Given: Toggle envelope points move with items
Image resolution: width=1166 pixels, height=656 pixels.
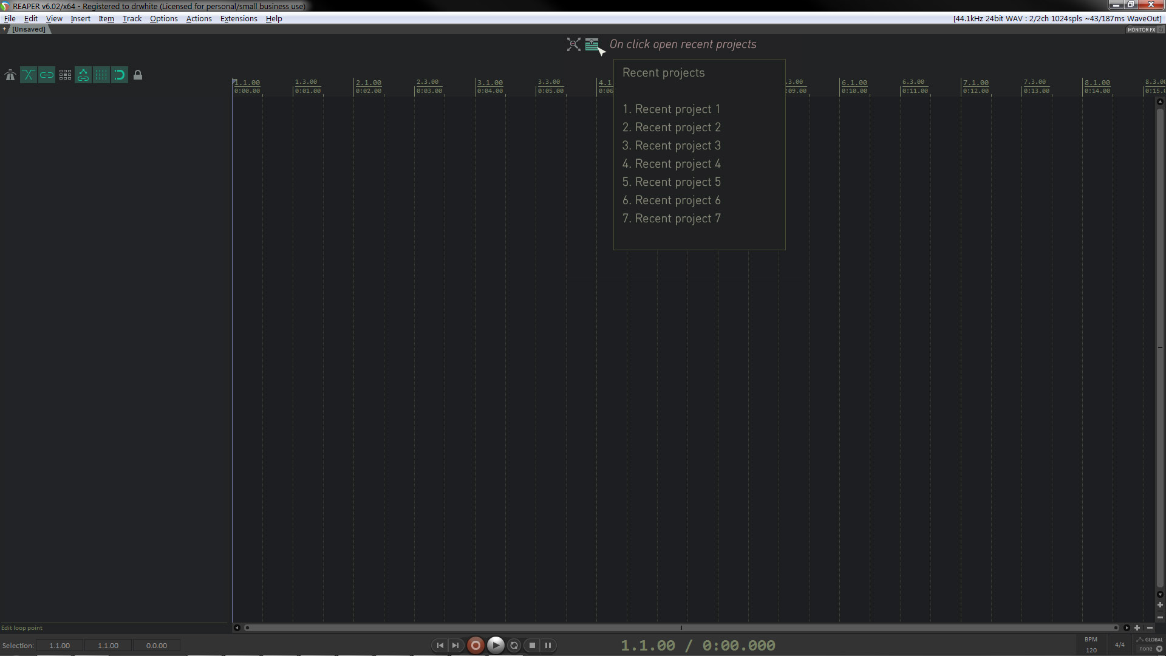Looking at the screenshot, I should [83, 75].
